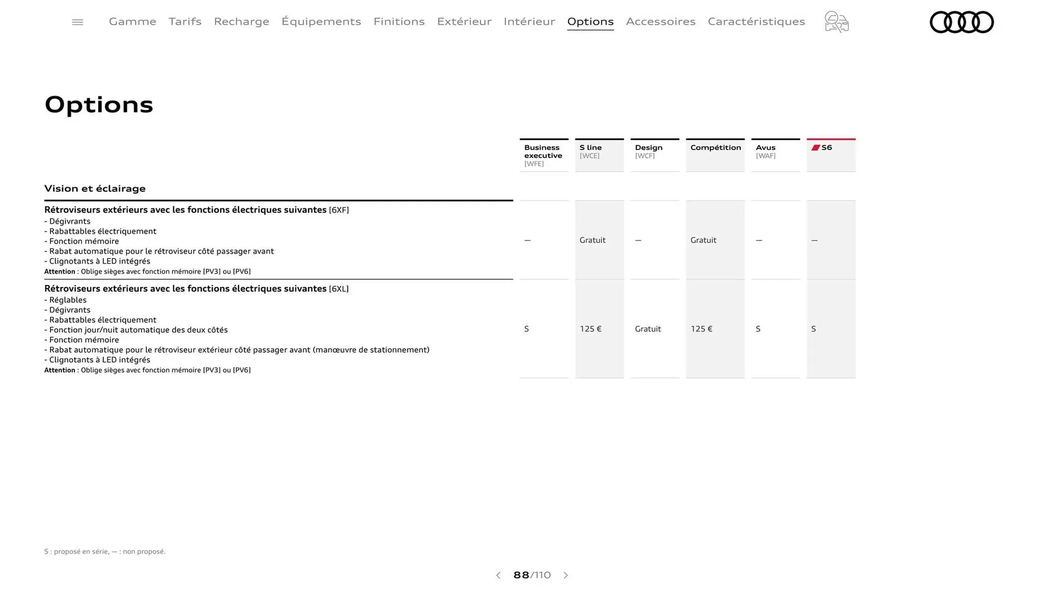Open the Gamme section
Viewport: 1064px width, 598px height.
point(132,22)
